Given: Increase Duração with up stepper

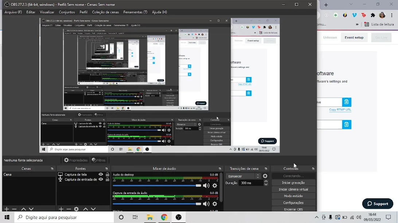Looking at the screenshot, I should click(266, 181).
